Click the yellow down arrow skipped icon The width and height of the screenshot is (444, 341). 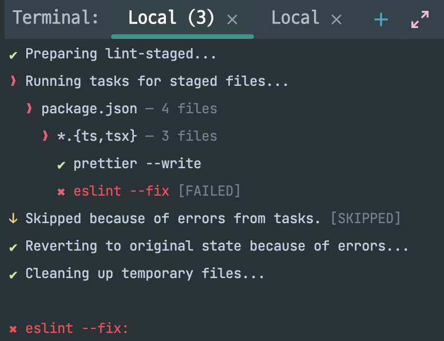[x=13, y=219]
